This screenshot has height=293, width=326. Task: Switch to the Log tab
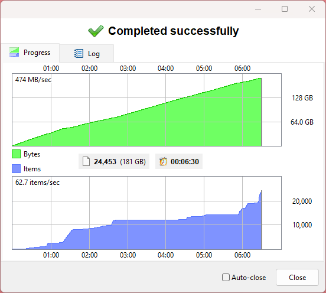[x=87, y=53]
